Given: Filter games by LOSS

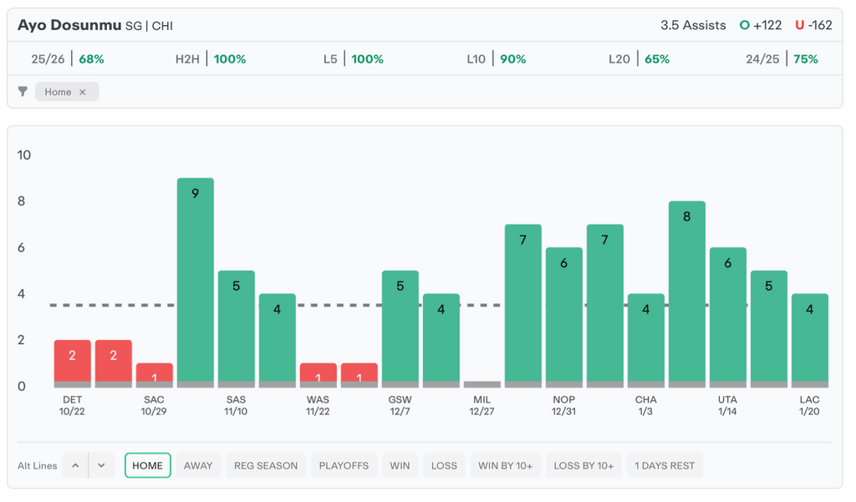Looking at the screenshot, I should coord(444,465).
